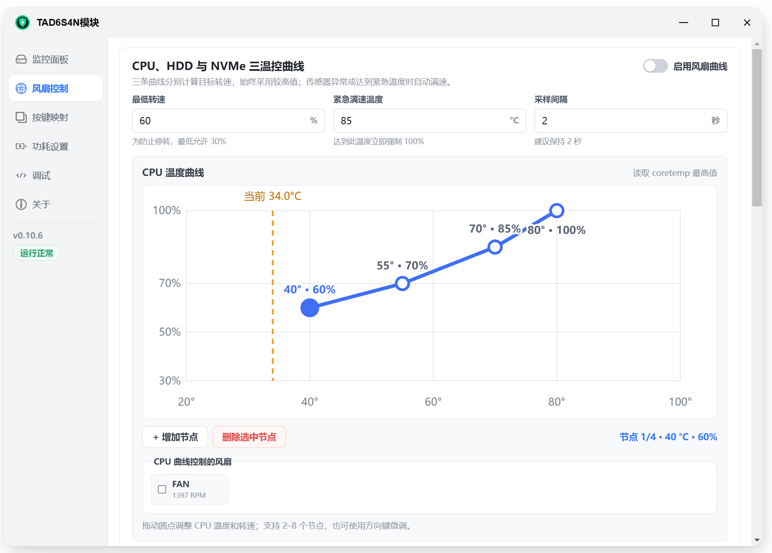
Task: Check the FAN 1397 RPM checkbox
Action: [162, 489]
